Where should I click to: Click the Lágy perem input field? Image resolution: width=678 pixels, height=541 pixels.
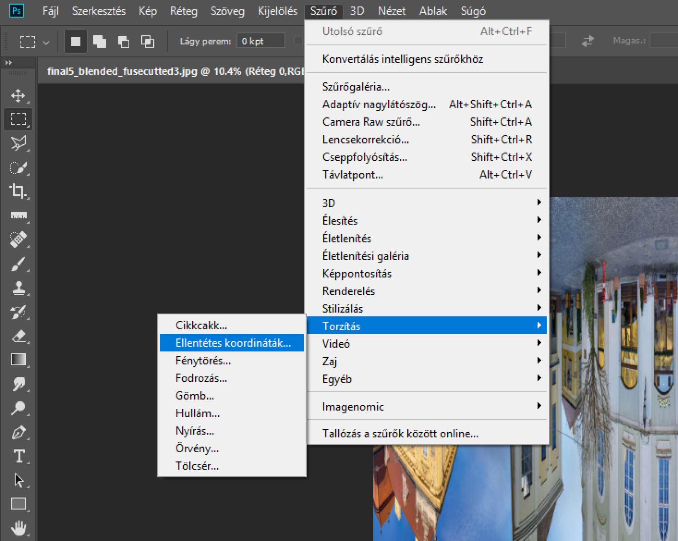[261, 41]
